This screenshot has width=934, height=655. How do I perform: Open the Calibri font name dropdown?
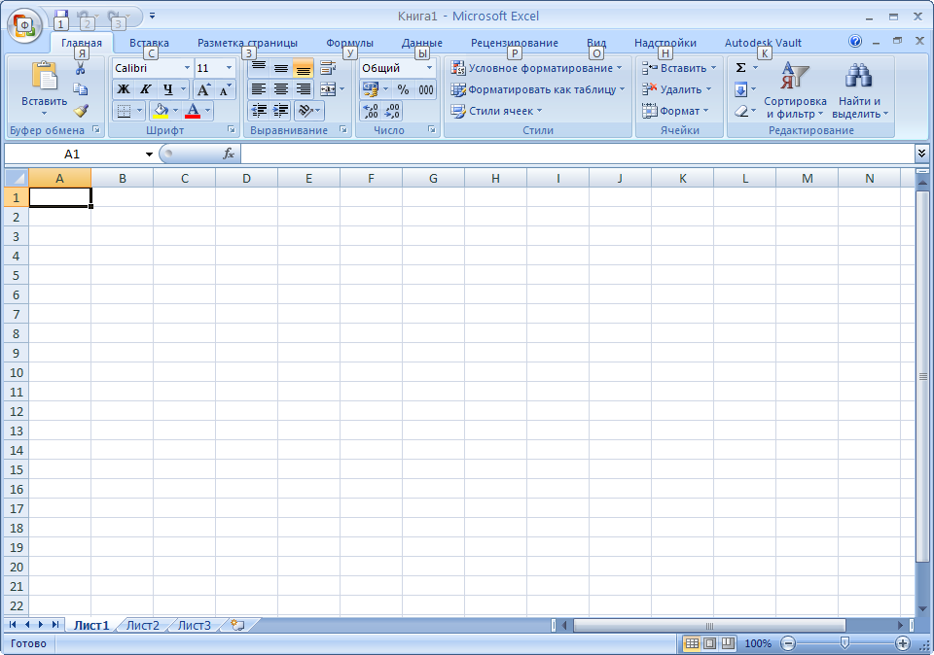(x=187, y=68)
